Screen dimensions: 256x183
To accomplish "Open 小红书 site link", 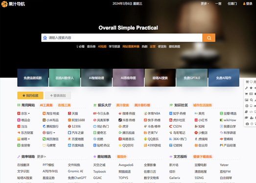I will 201,120.
